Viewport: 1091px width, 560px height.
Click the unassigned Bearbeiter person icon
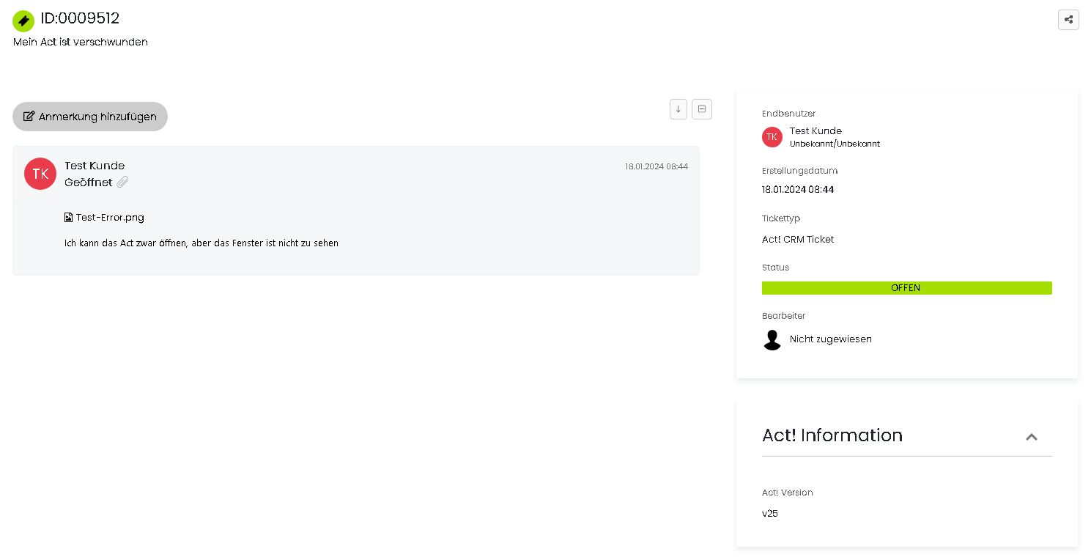772,339
